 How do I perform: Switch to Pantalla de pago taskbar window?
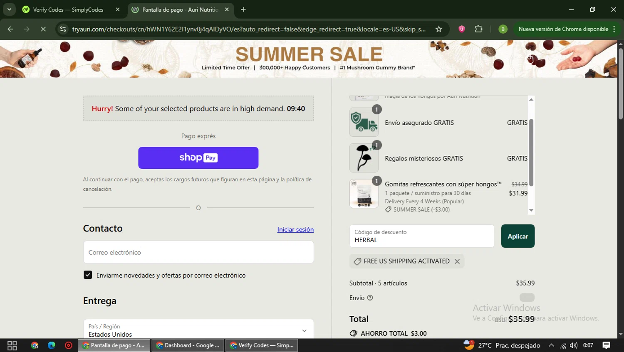click(x=114, y=345)
